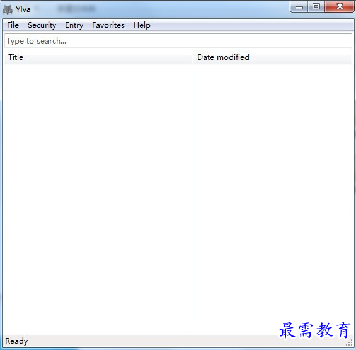Open the Entry menu
The width and height of the screenshot is (356, 350).
(74, 25)
